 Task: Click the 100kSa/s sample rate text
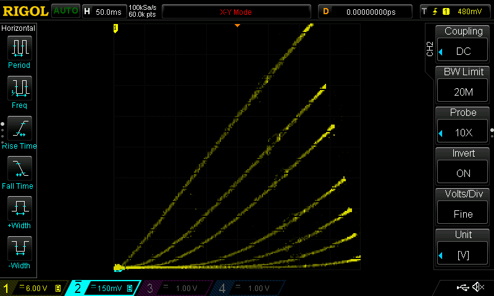(143, 8)
